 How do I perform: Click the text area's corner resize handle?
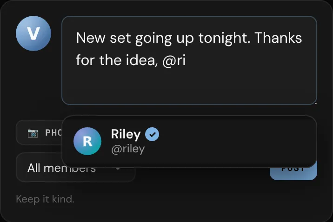point(316,103)
